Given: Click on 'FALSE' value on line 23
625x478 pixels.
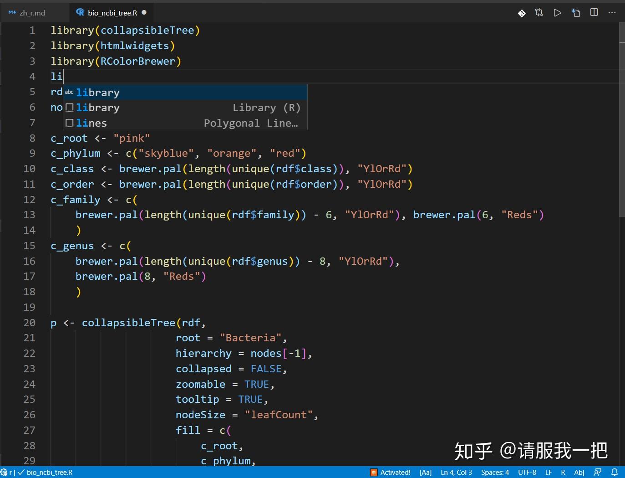Looking at the screenshot, I should tap(266, 369).
